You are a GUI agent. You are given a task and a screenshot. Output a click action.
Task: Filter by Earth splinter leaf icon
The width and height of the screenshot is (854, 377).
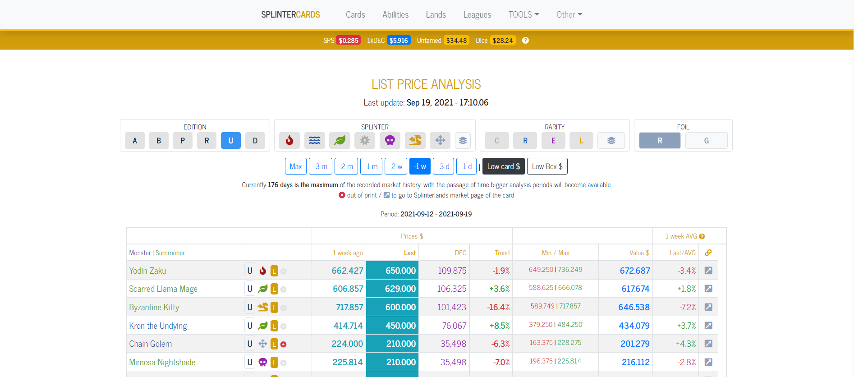(x=340, y=141)
